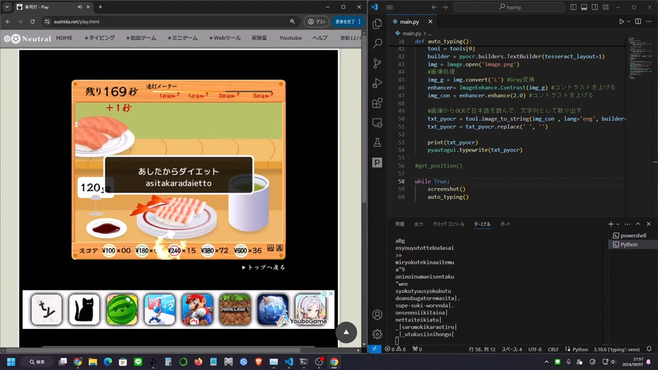Open the ★タイピング site menu item
This screenshot has width=658, height=370.
pos(99,38)
